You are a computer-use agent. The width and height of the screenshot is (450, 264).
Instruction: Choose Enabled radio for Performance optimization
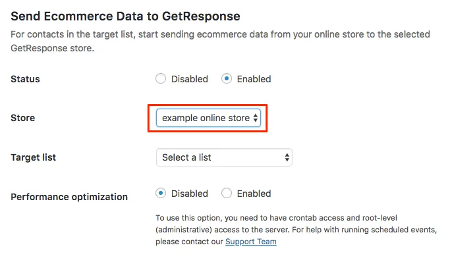tap(227, 193)
